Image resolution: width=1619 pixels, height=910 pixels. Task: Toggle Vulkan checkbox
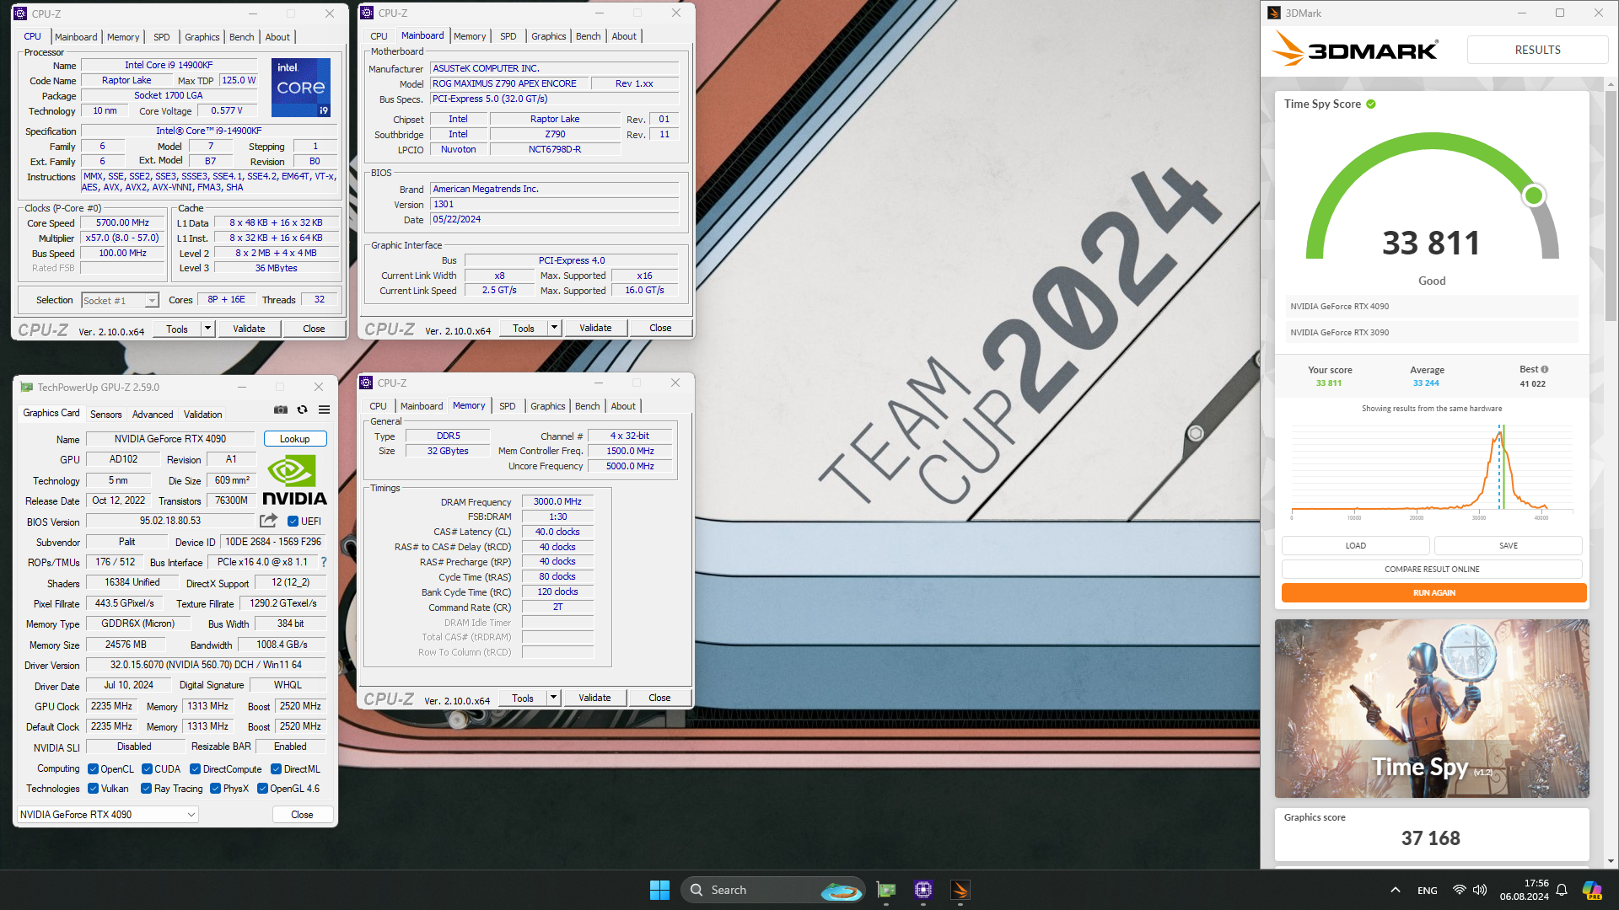94,789
